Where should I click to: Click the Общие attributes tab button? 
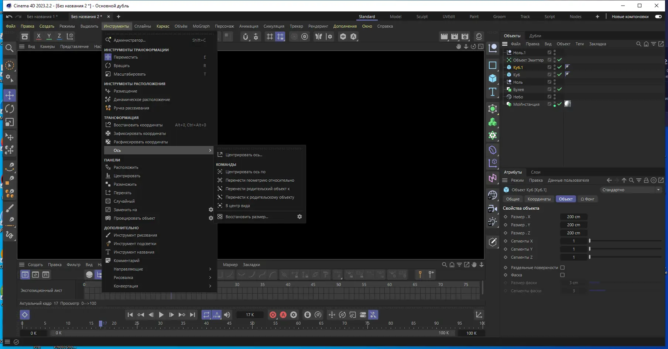pos(513,199)
